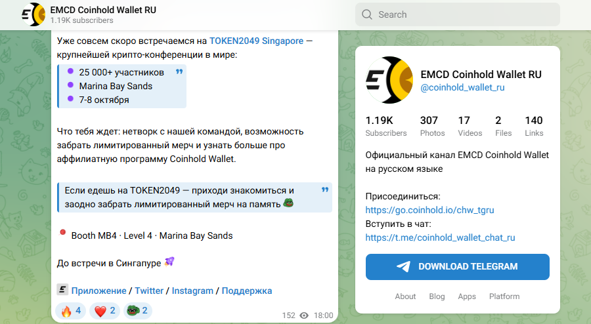Image resolution: width=591 pixels, height=324 pixels.
Task: Click the header title EMCD Coinhold Wallet RU
Action: [103, 10]
